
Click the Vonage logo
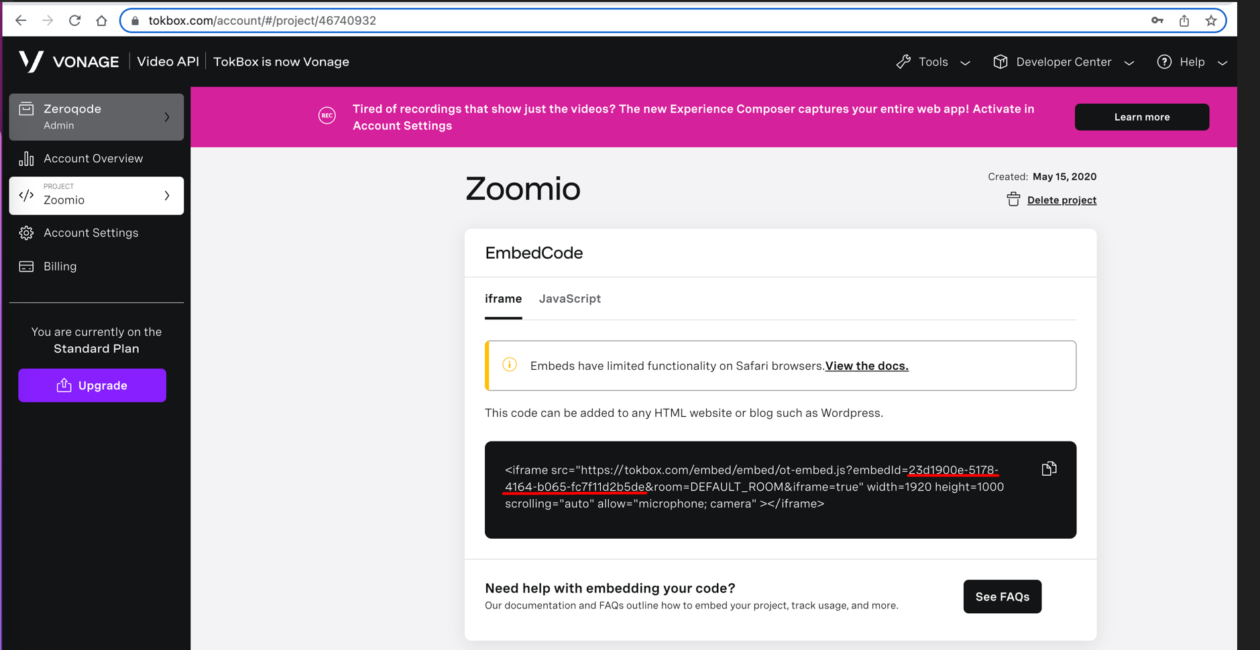69,62
